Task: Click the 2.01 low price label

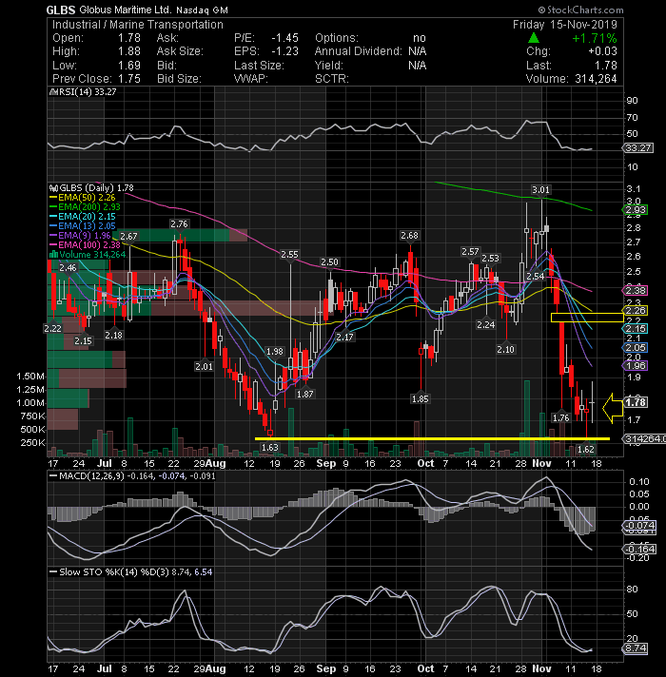Action: tap(204, 367)
